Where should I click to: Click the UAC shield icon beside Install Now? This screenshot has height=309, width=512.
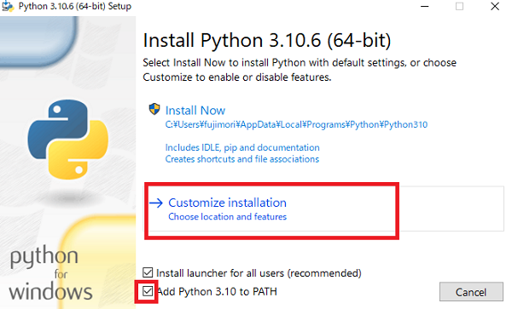(x=154, y=109)
